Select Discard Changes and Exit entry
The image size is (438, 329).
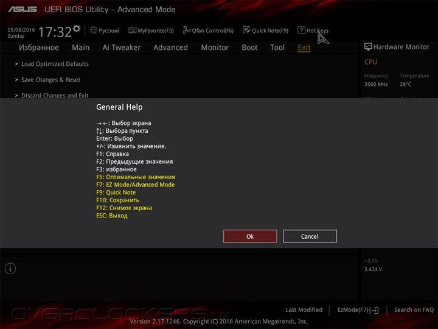55,96
